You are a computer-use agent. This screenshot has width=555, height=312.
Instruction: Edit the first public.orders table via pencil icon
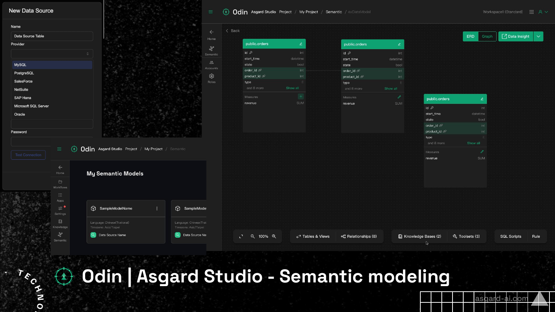[301, 44]
